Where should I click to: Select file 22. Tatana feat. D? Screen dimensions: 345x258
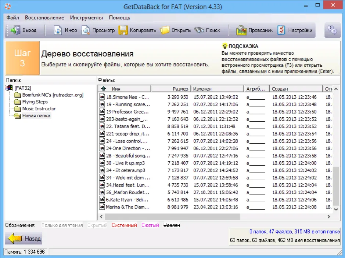pyautogui.click(x=128, y=126)
